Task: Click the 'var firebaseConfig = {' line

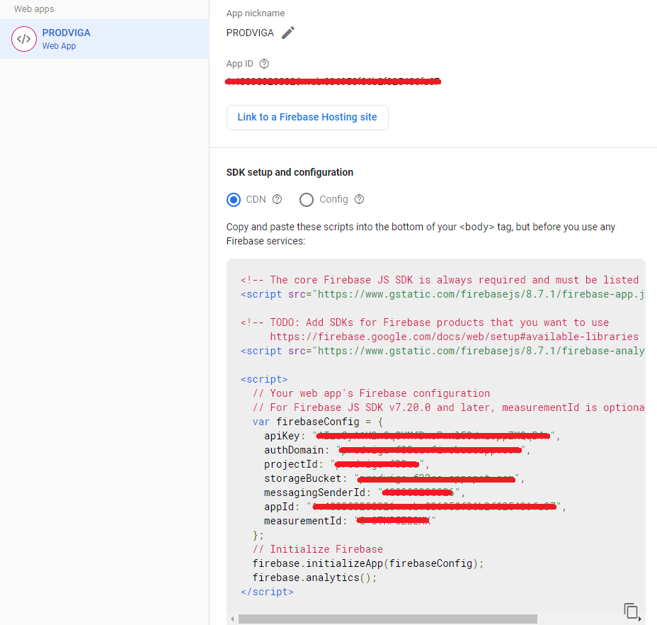Action: [318, 422]
